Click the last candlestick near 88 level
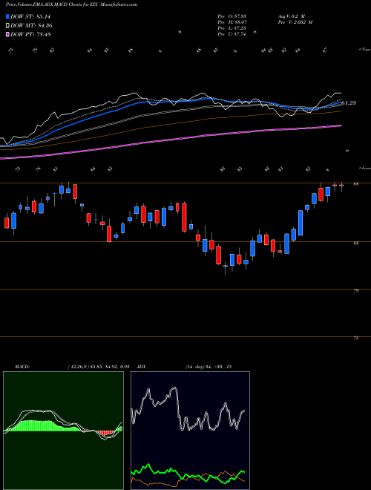This screenshot has width=371, height=490. (341, 186)
